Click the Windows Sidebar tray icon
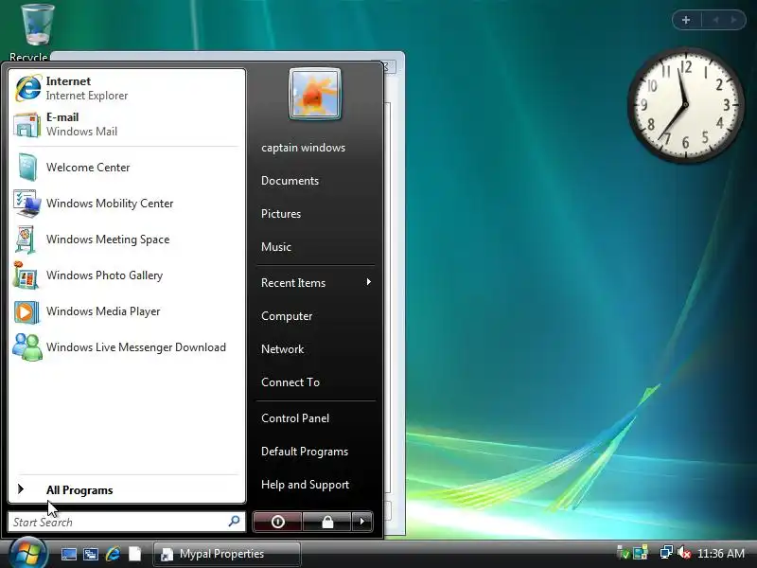 click(641, 553)
